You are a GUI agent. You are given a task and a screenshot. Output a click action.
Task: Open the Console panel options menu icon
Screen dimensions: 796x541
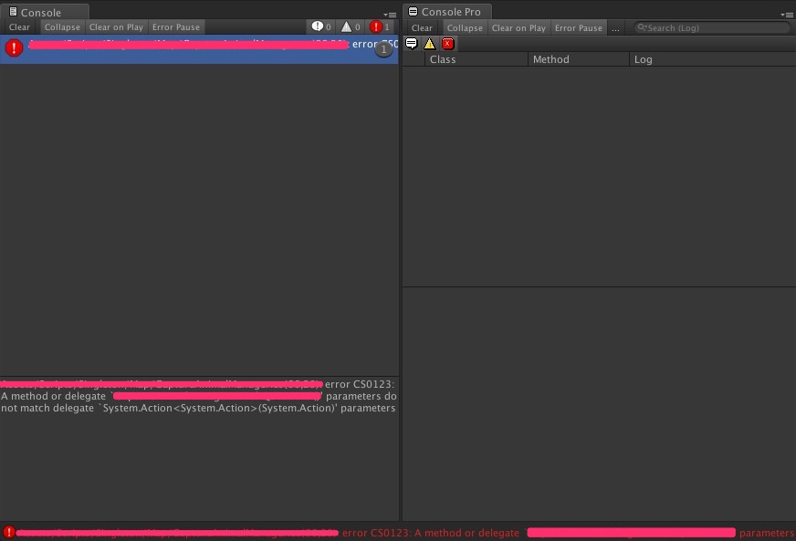coord(393,14)
